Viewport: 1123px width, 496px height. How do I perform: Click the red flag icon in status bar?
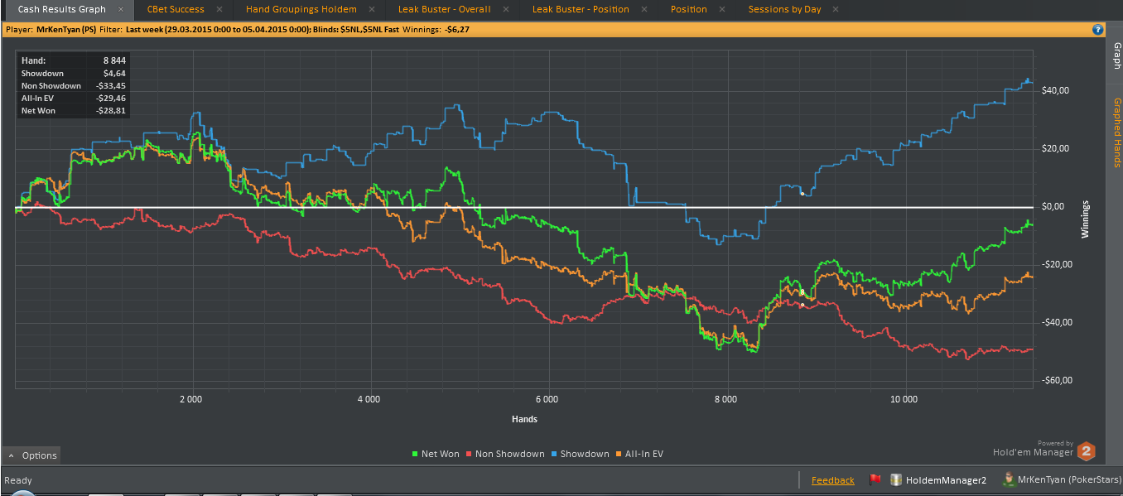point(875,480)
